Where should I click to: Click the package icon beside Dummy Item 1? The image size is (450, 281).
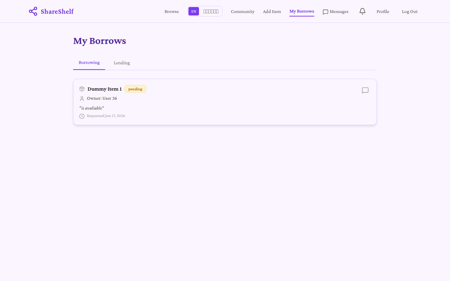pyautogui.click(x=82, y=89)
